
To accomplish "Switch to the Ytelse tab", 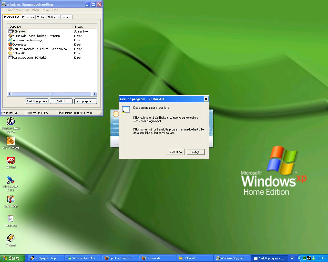I will 41,17.
